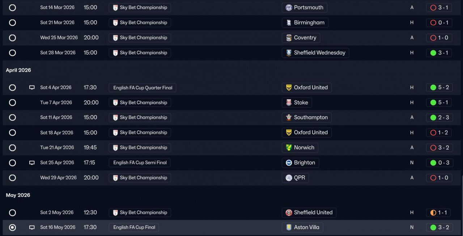Viewport: 463px width, 236px height.
Task: View the 3 - 2 result against Aston Villa
Action: tap(439, 228)
